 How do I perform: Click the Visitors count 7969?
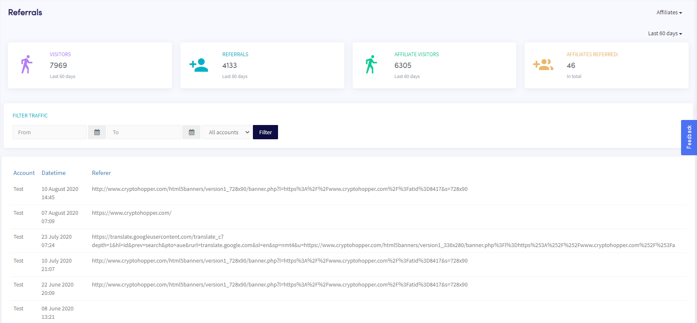58,65
